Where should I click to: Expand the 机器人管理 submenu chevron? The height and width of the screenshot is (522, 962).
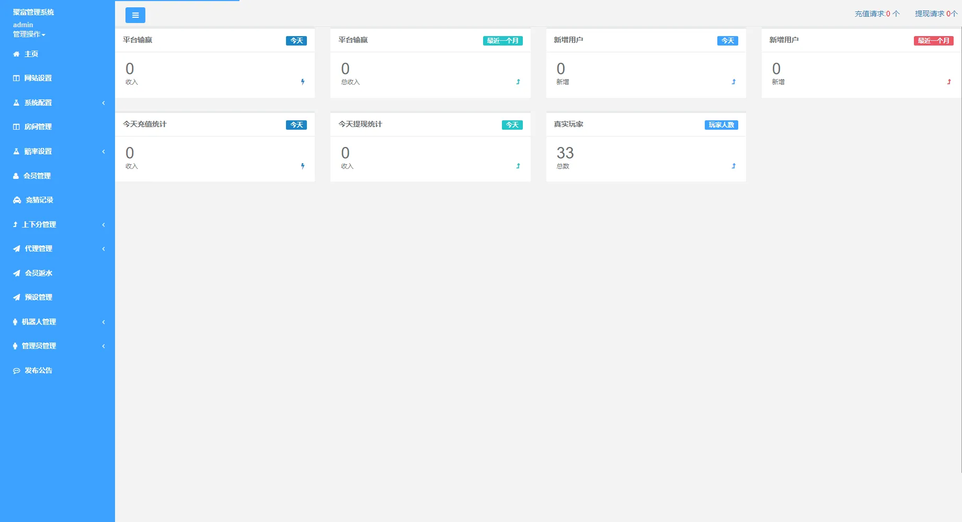click(x=104, y=322)
